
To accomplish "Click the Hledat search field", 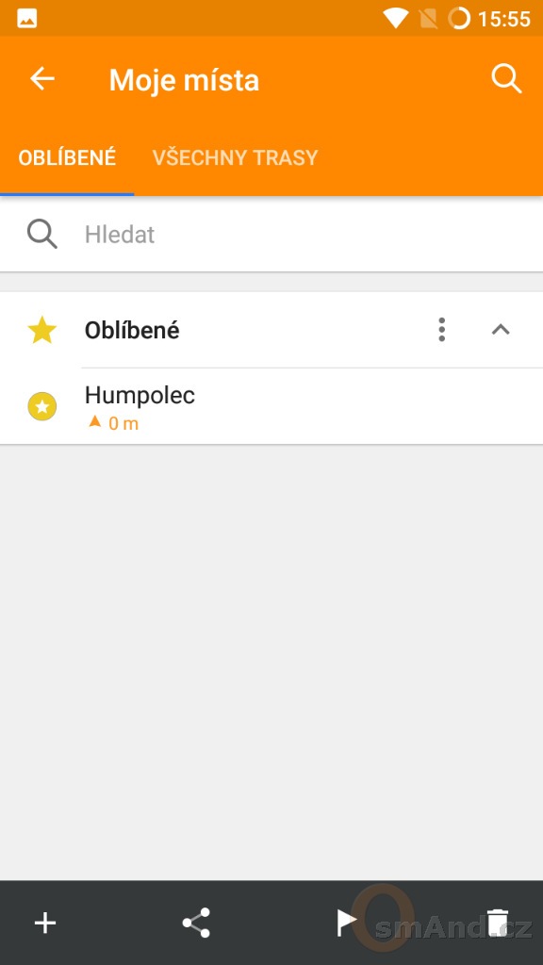I will pyautogui.click(x=271, y=235).
